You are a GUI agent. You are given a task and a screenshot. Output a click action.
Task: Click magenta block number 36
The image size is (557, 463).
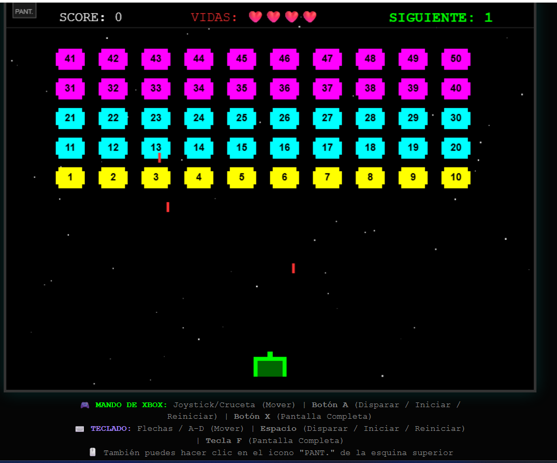tap(284, 88)
